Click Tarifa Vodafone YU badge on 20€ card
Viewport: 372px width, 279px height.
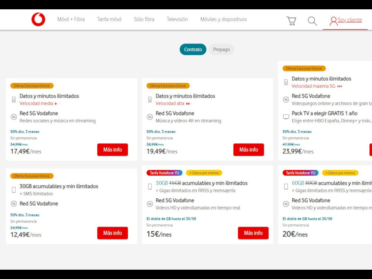(x=300, y=173)
